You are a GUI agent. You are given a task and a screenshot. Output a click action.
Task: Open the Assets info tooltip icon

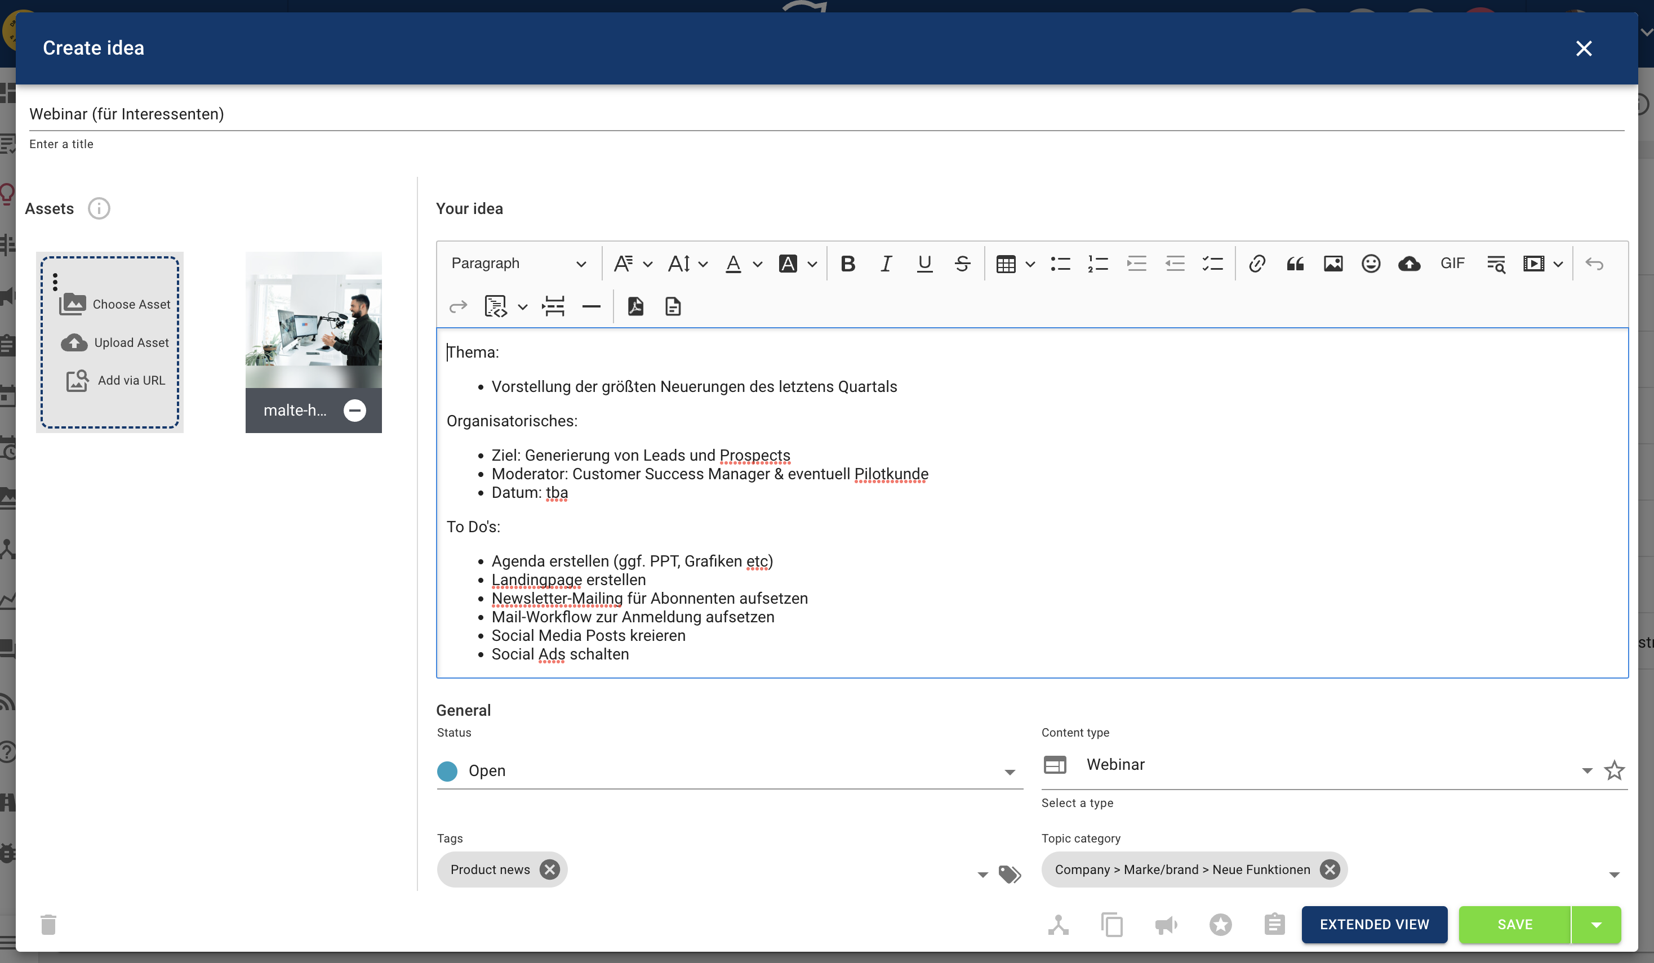99,208
